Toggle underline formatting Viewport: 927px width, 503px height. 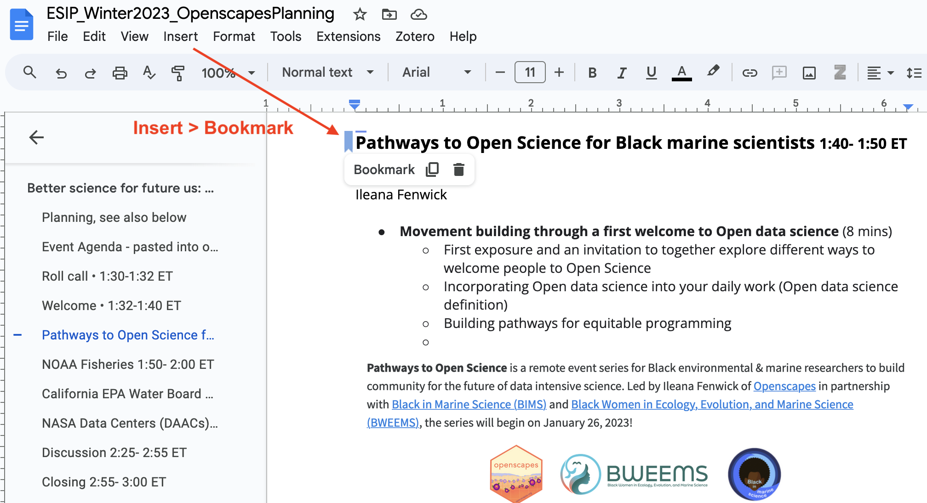[x=651, y=72]
